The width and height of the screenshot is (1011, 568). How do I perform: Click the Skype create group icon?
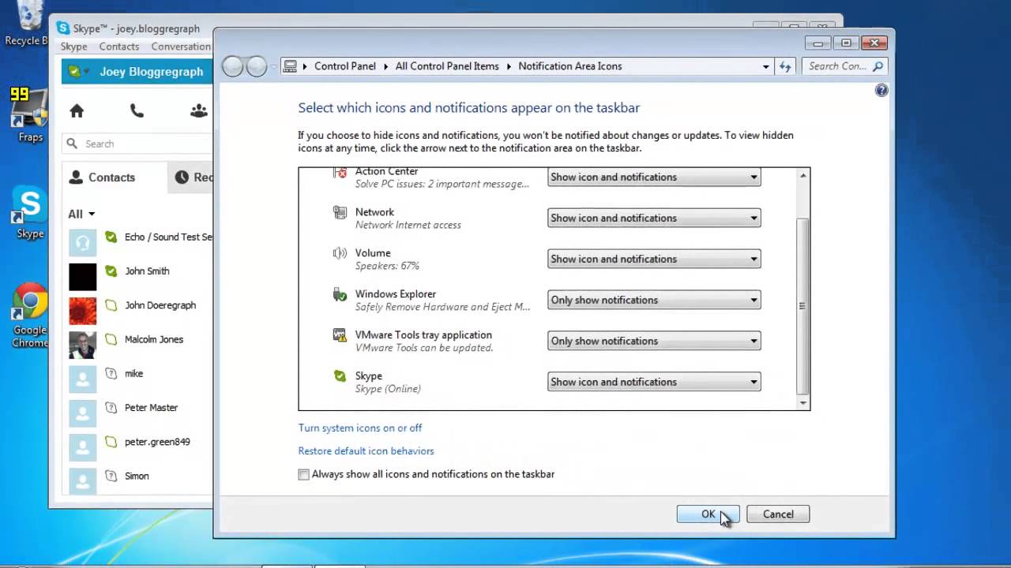tap(199, 111)
